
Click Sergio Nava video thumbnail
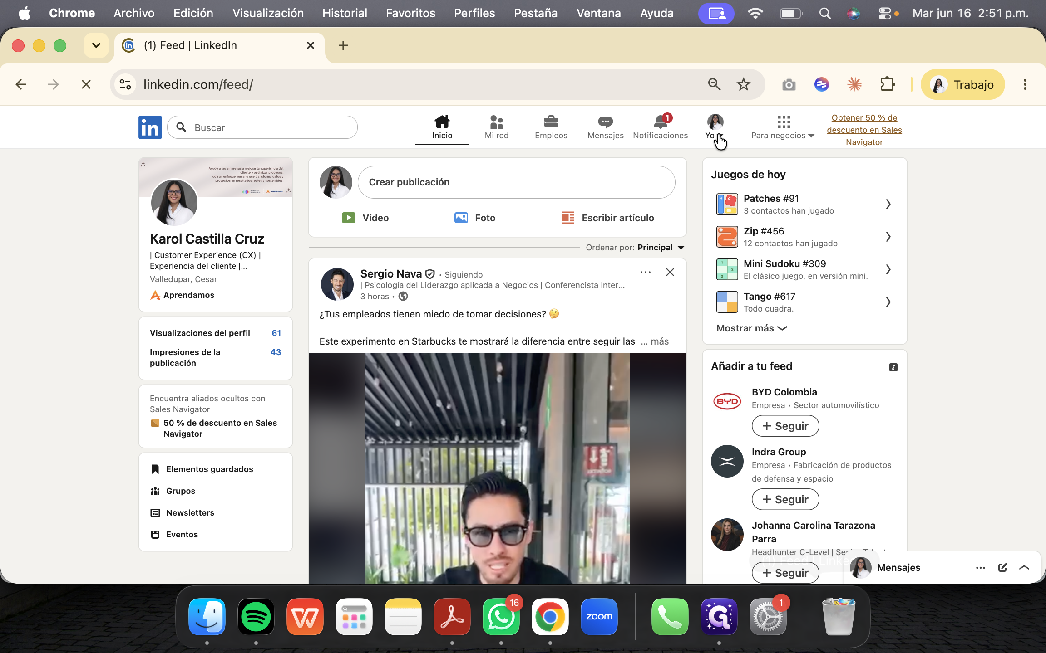[x=497, y=468]
